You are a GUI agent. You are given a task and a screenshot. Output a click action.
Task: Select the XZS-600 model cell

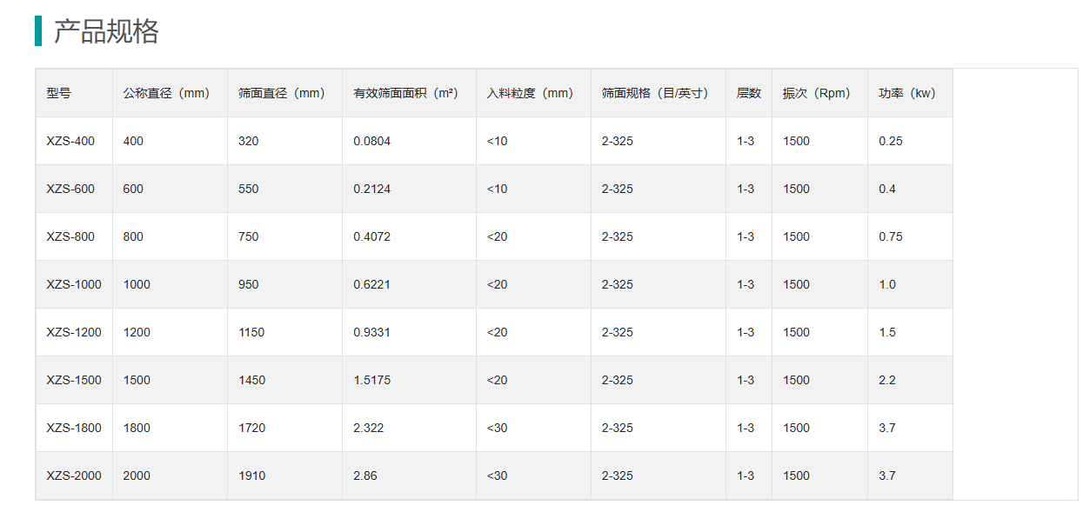[70, 189]
